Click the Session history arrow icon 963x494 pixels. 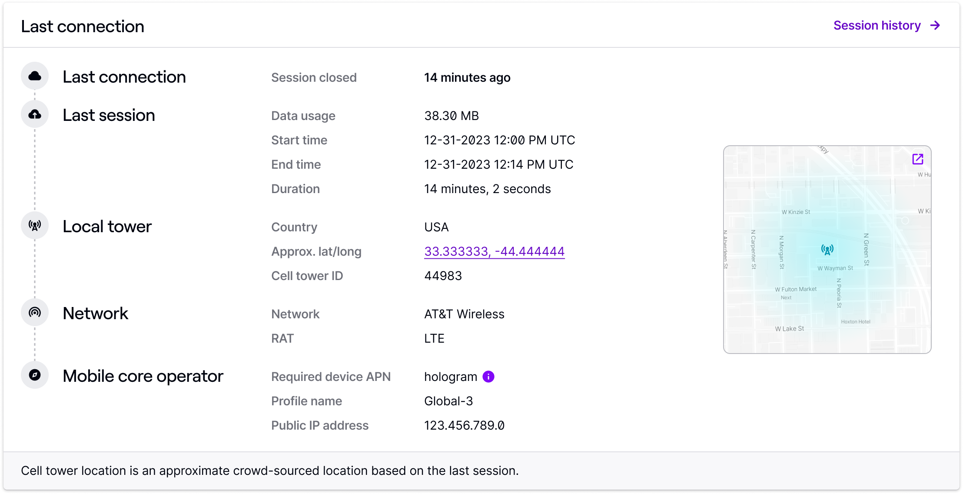(x=935, y=26)
